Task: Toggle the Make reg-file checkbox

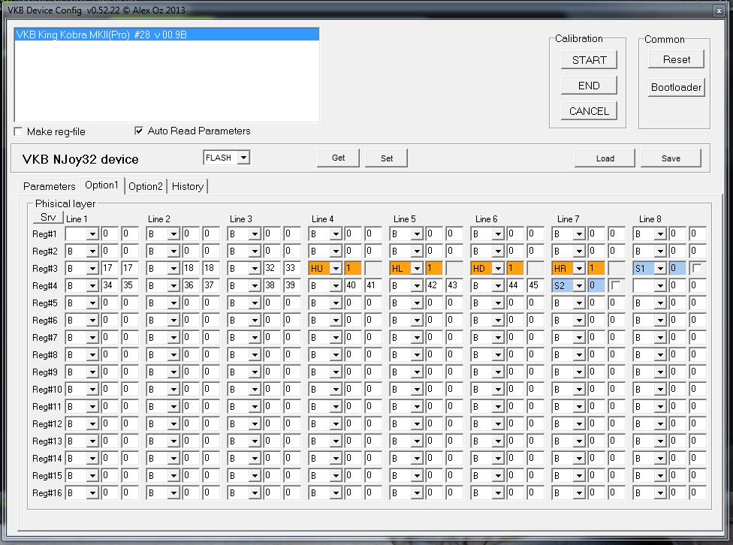Action: tap(19, 131)
